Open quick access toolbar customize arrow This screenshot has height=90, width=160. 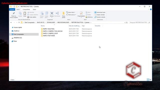(x=18, y=7)
